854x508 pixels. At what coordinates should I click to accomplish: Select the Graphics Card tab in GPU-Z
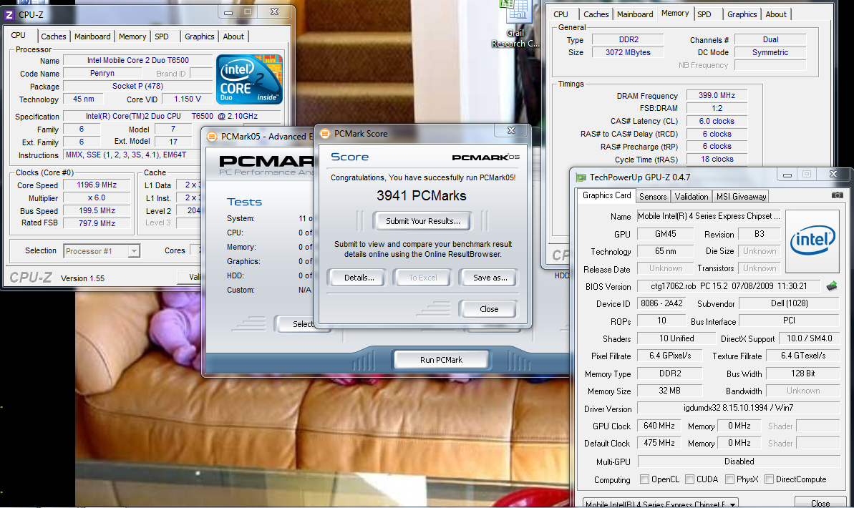pyautogui.click(x=606, y=195)
